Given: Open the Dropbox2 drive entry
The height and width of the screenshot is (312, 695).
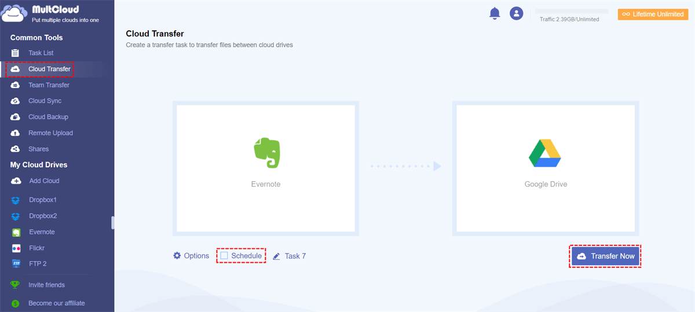Looking at the screenshot, I should tap(42, 216).
